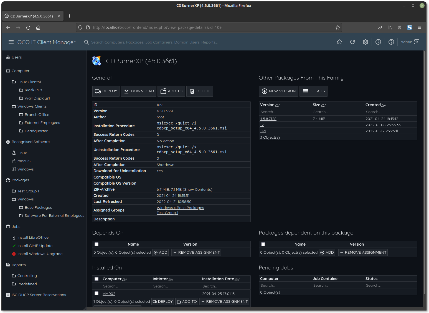Open Install Windows-Upgrade failed job
429x313 pixels.
pos(40,254)
